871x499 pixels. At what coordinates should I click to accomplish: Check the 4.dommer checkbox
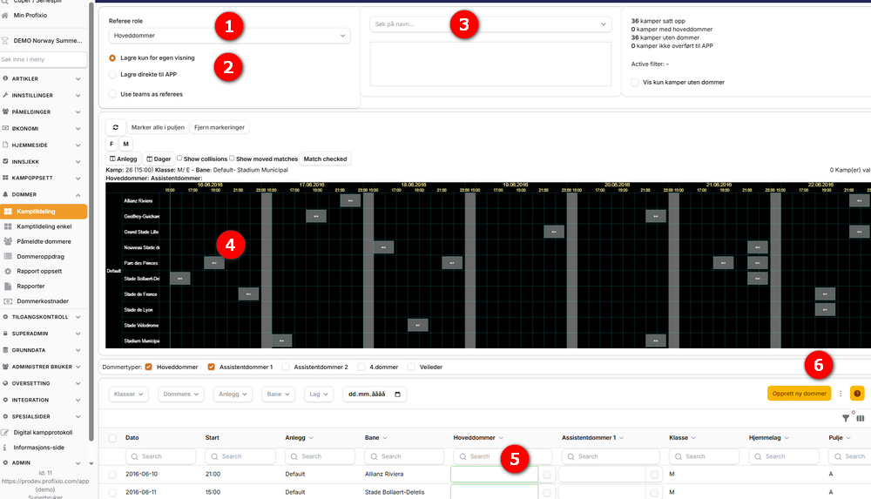(361, 367)
